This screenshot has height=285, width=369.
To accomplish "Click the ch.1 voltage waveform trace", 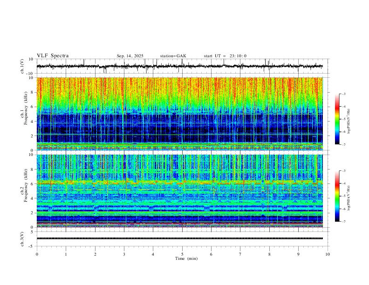I will coord(180,66).
